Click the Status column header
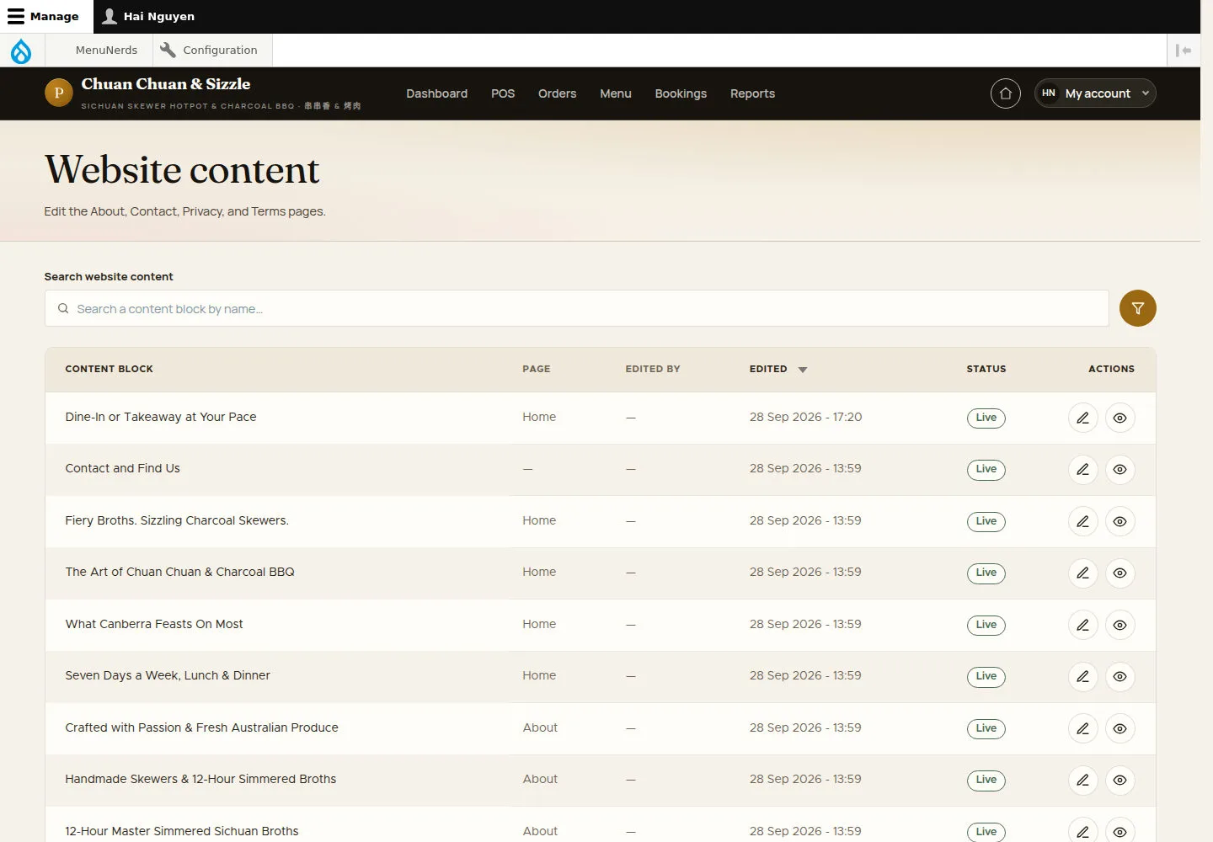The width and height of the screenshot is (1213, 842). tap(986, 369)
